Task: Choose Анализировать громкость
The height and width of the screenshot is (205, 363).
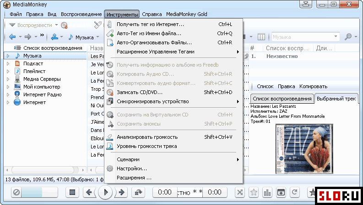Action: (173, 137)
